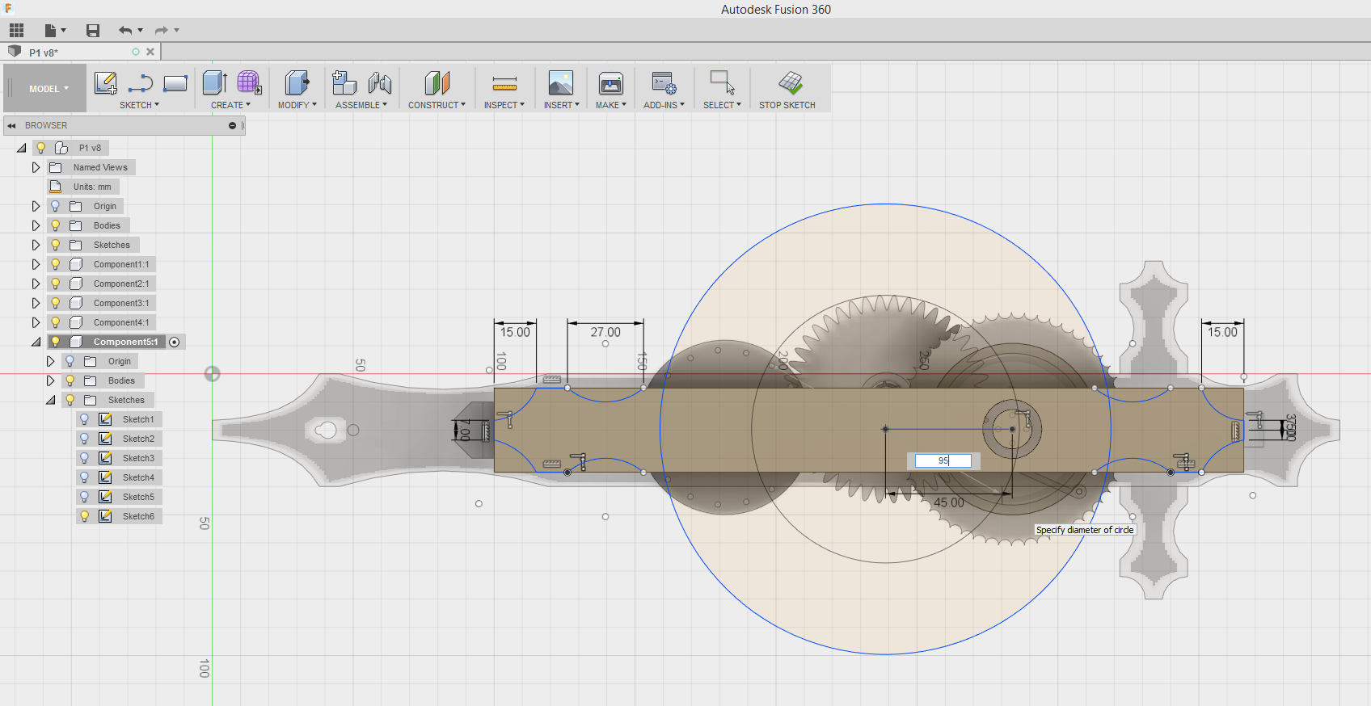Select the Construct plane icon
1371x706 pixels.
point(437,82)
